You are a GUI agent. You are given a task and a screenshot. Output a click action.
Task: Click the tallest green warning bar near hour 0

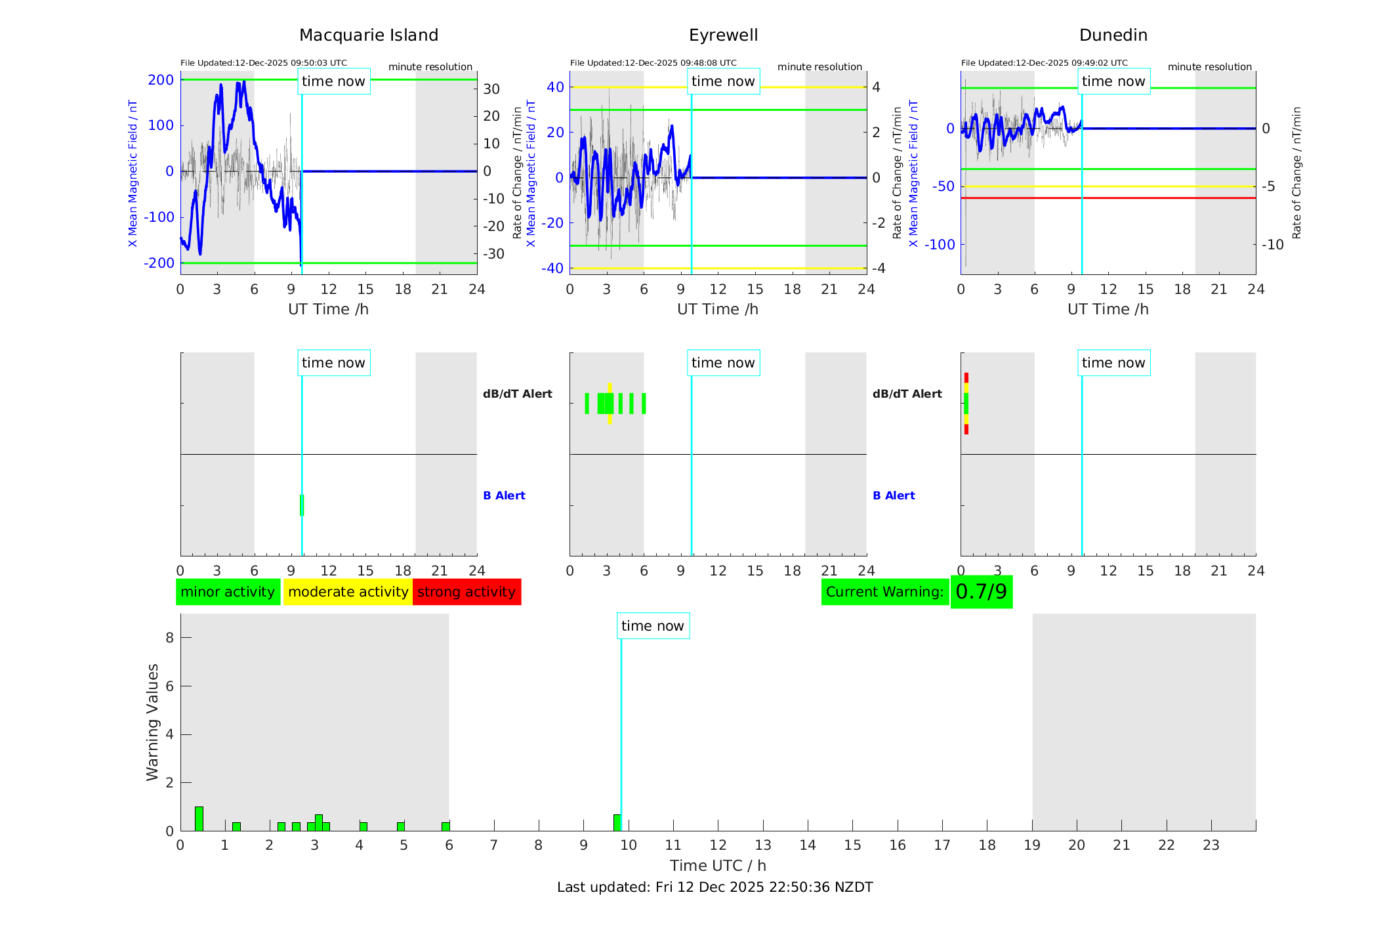click(199, 818)
